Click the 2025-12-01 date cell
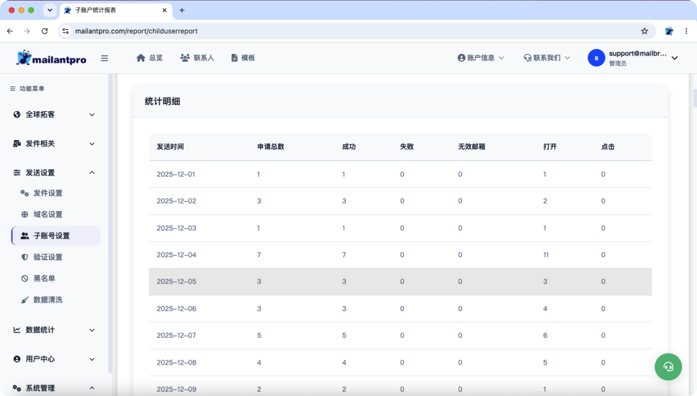Screen dimensions: 697x396 (x=176, y=174)
